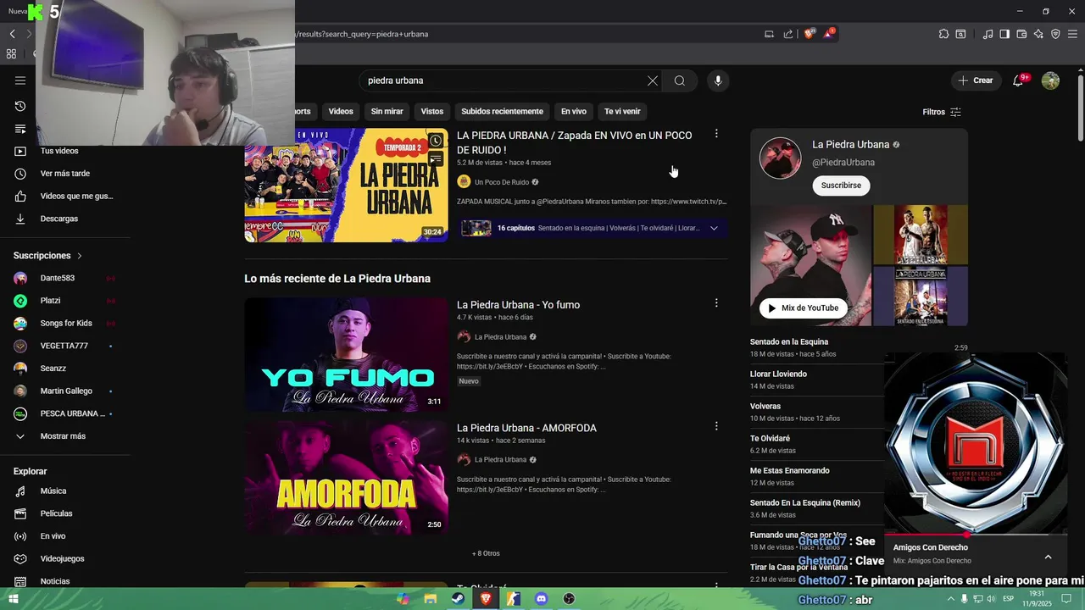Open the Yo Fumo video thumbnail
The image size is (1085, 610).
point(346,354)
